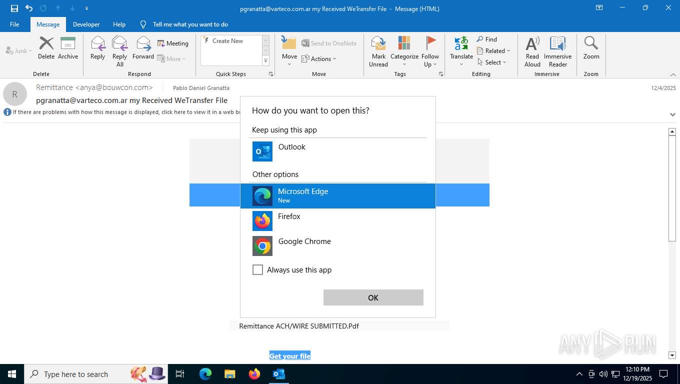Forward this message
This screenshot has height=384, width=680.
tap(143, 48)
